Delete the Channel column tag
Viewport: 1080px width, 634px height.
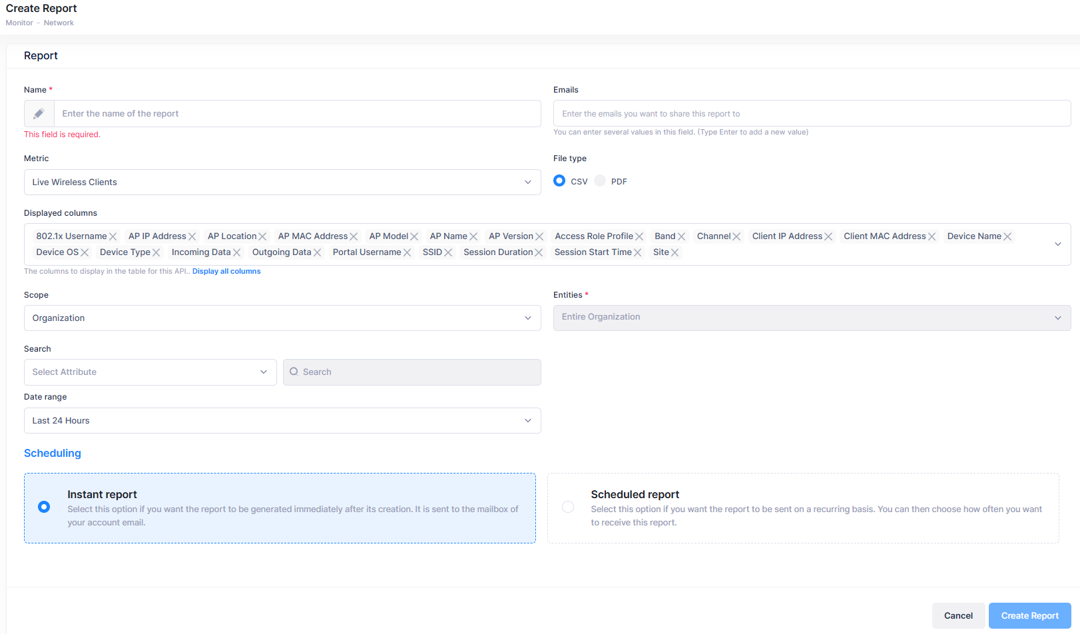click(x=736, y=236)
